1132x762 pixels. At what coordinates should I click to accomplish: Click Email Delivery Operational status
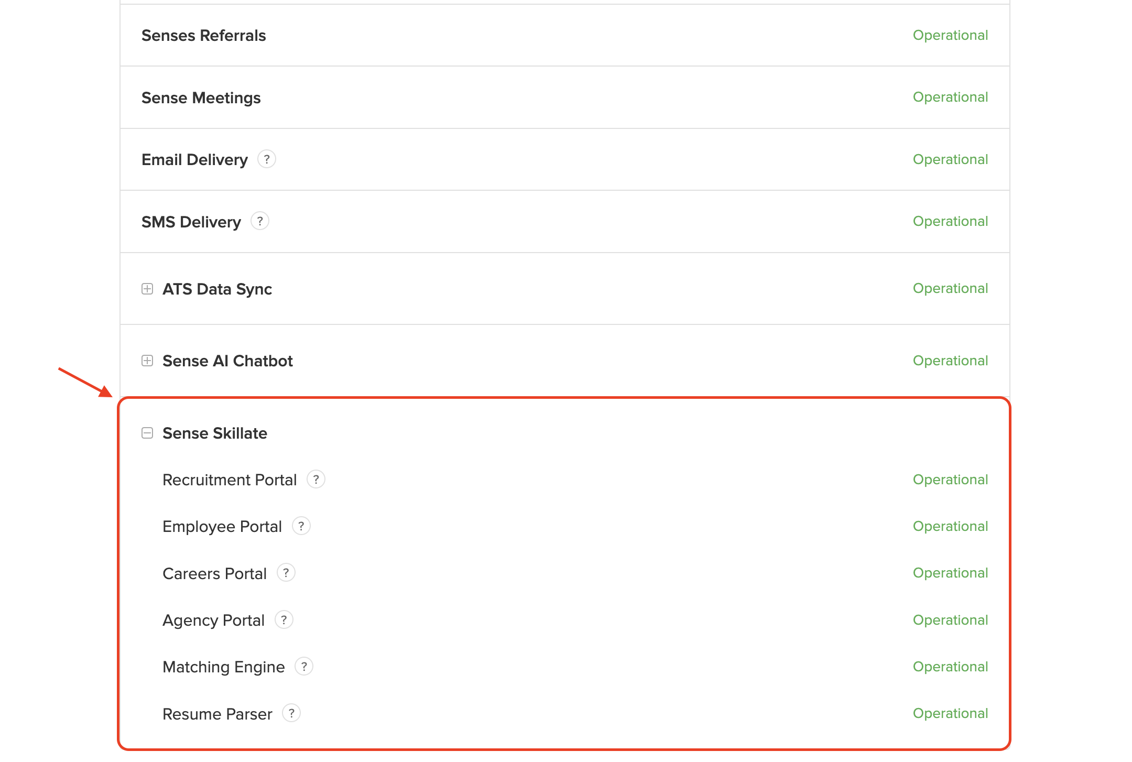click(x=950, y=159)
